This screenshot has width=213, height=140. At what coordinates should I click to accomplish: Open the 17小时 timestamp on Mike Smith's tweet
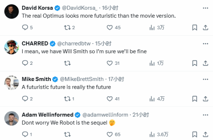point(116,79)
